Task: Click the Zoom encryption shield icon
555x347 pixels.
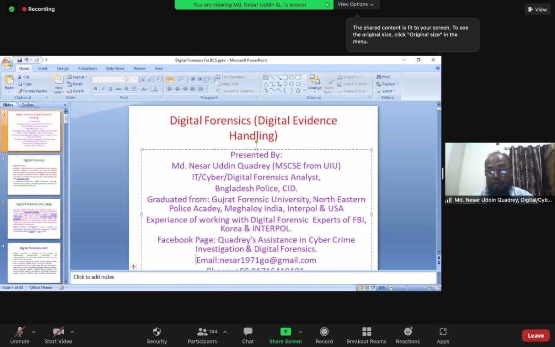Action: (x=12, y=9)
